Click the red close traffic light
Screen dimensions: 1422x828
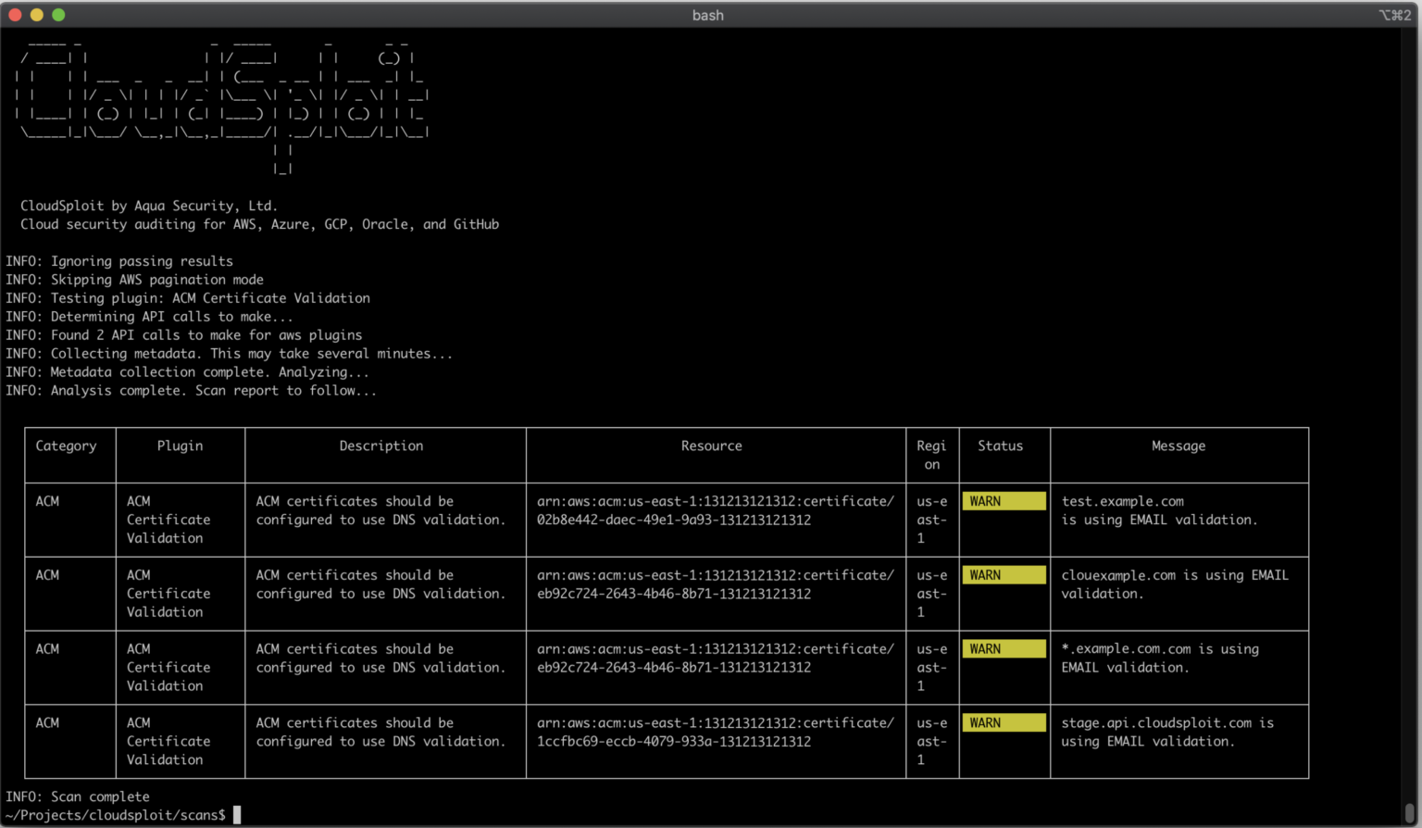click(x=13, y=15)
